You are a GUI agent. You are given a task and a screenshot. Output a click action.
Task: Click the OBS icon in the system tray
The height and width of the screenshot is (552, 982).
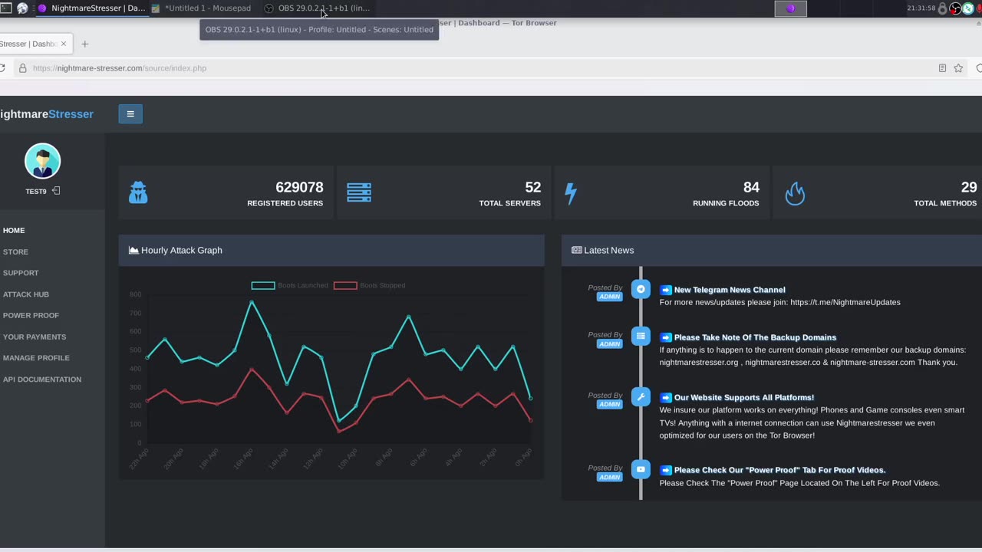tap(955, 8)
